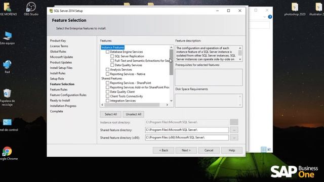The image size is (324, 182).
Task: Check Full-Text and Semantic Extractions
Action: 112,61
